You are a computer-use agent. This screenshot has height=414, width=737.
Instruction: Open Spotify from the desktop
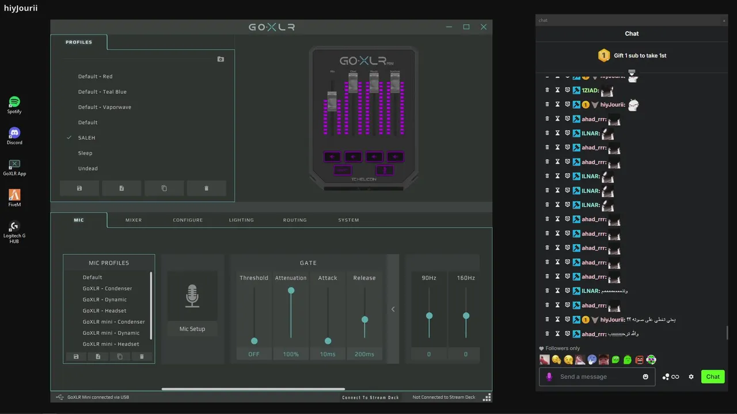[x=14, y=105]
